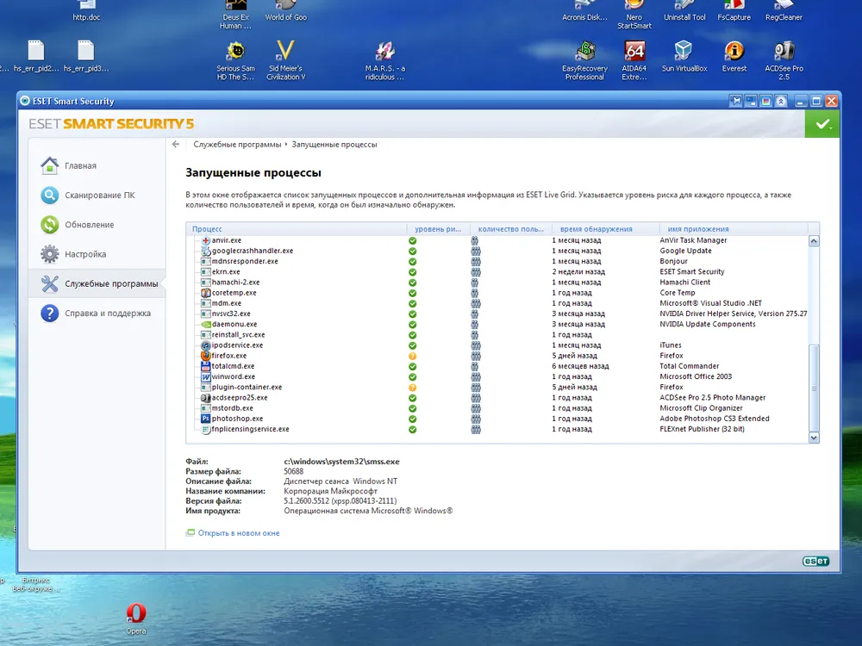Viewport: 862px width, 646px height.
Task: Sort by the Процесс column header
Action: click(x=208, y=229)
